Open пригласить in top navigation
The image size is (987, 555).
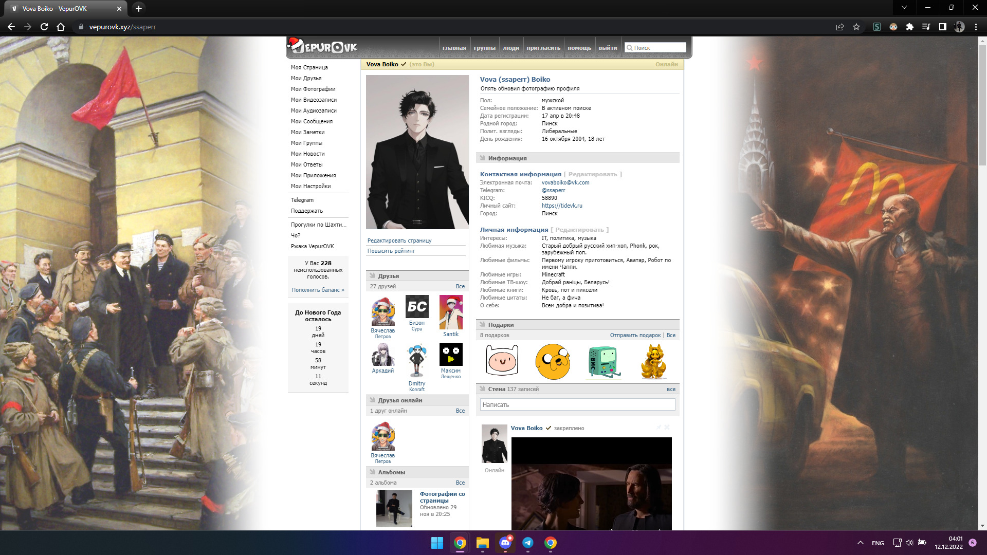pyautogui.click(x=543, y=48)
